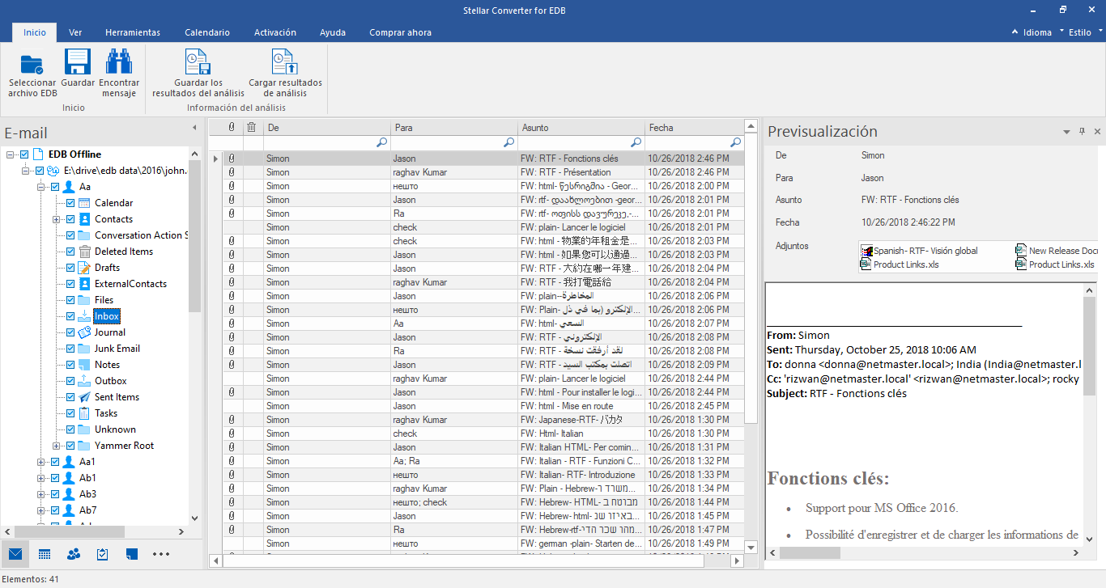Sort messages by Fecha column header
Viewport: 1106px width, 588px height.
[x=661, y=128]
